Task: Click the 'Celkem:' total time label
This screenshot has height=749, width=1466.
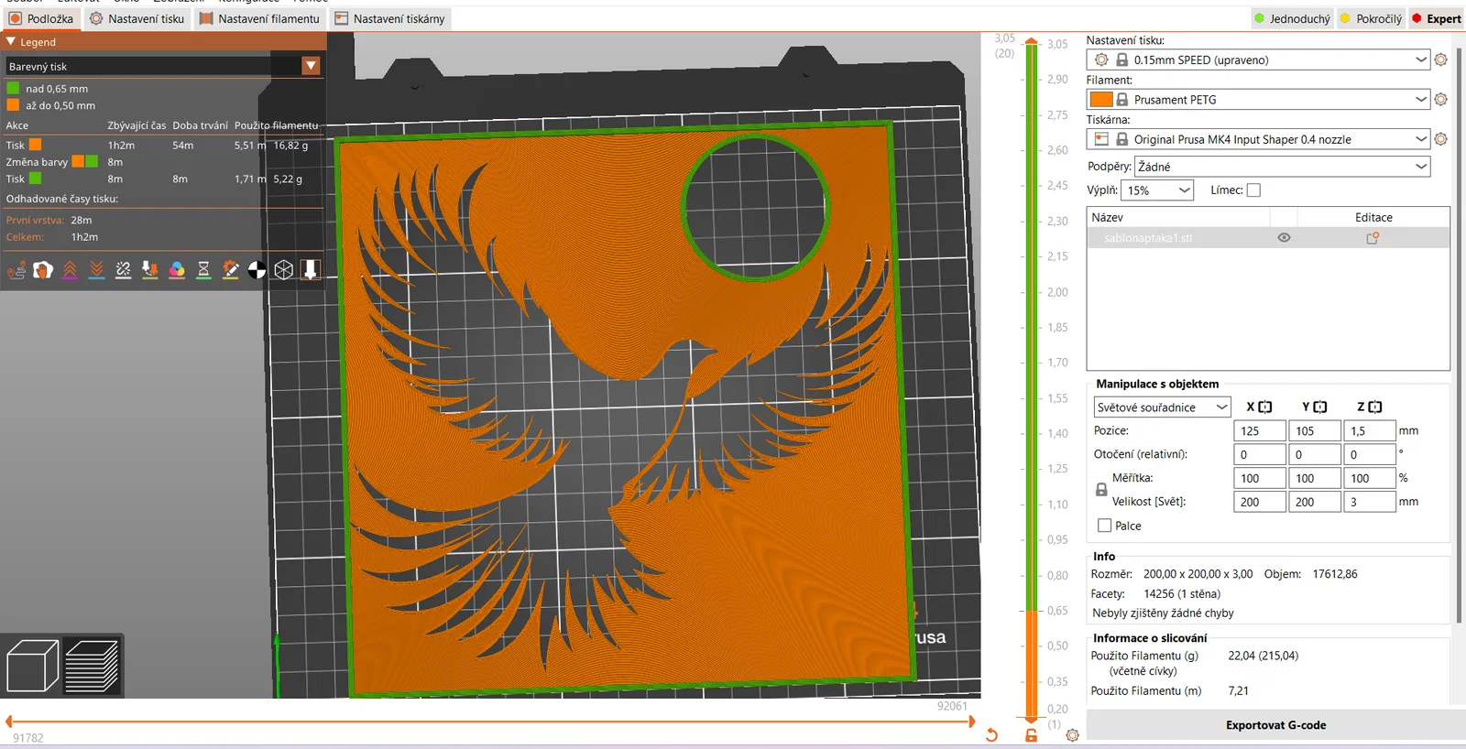Action: point(25,237)
